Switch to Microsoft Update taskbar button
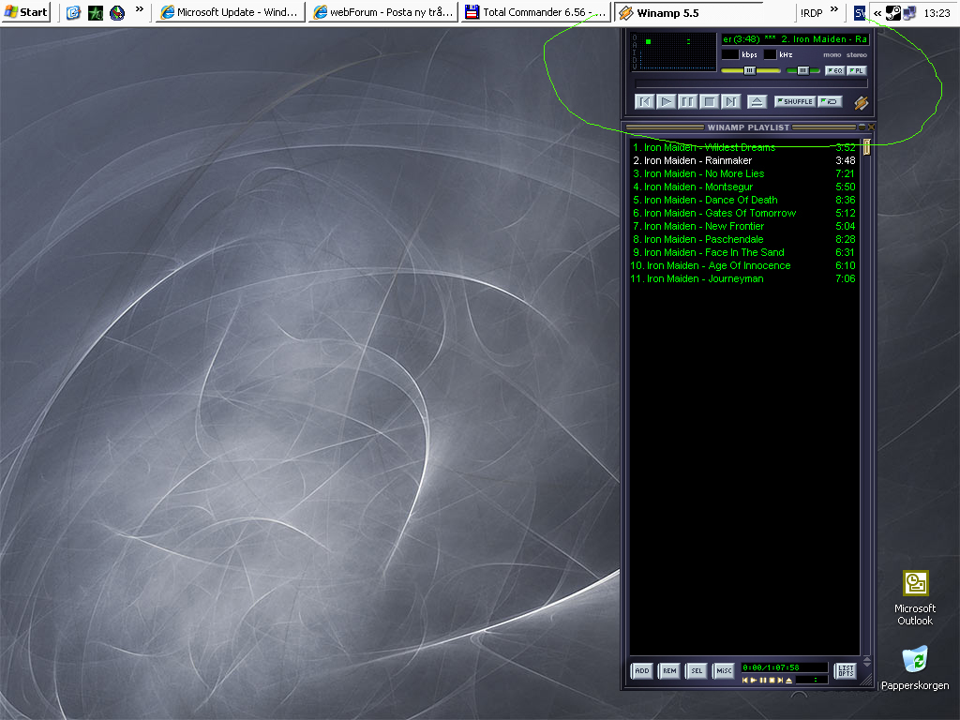The image size is (960, 720). (x=231, y=12)
